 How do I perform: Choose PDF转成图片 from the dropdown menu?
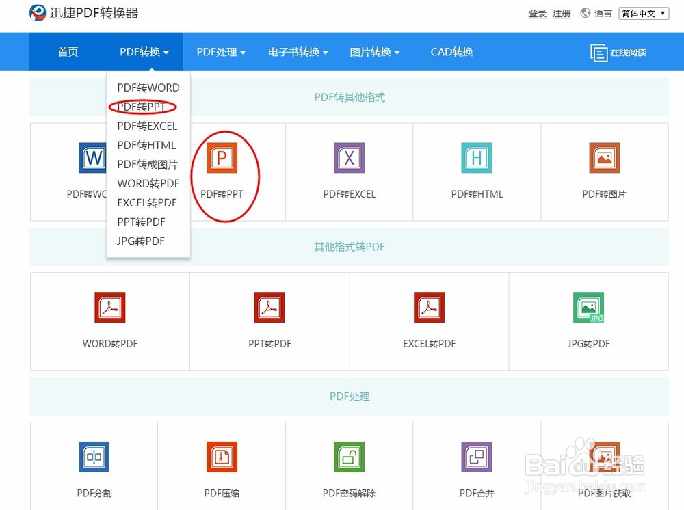pos(148,164)
